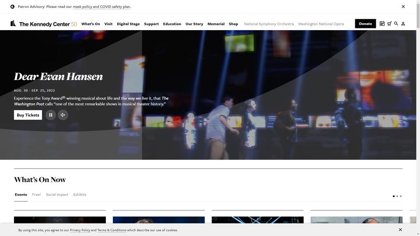Open the second event card thumbnail
This screenshot has width=420, height=236.
pyautogui.click(x=158, y=220)
